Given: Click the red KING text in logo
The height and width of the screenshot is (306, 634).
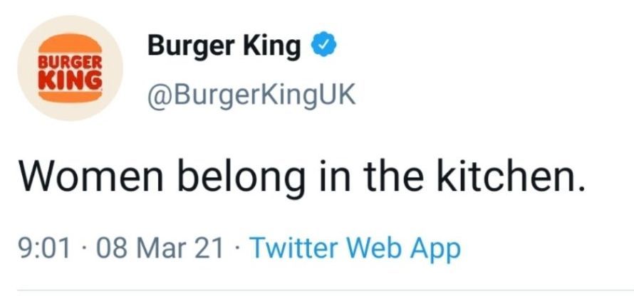Looking at the screenshot, I should click(70, 77).
